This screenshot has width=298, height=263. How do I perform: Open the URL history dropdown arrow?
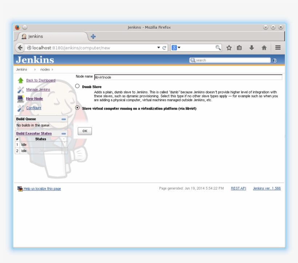pos(158,48)
